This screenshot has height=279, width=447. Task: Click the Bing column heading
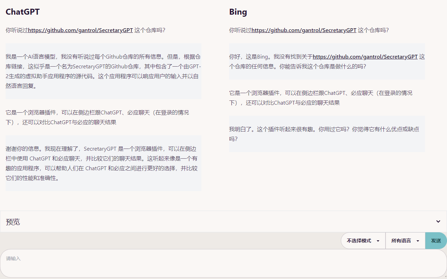(238, 12)
